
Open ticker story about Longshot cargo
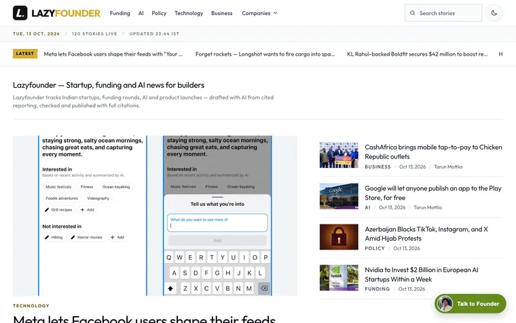tap(265, 54)
